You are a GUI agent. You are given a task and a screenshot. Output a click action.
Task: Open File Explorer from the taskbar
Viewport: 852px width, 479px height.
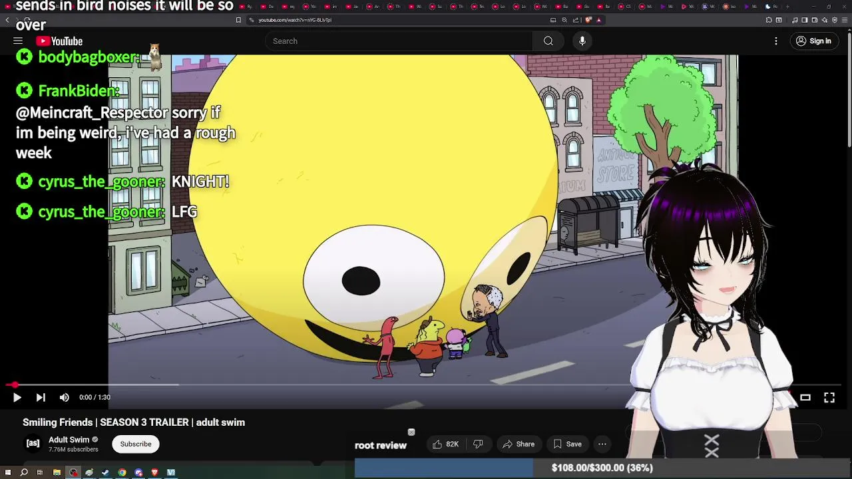tap(57, 472)
